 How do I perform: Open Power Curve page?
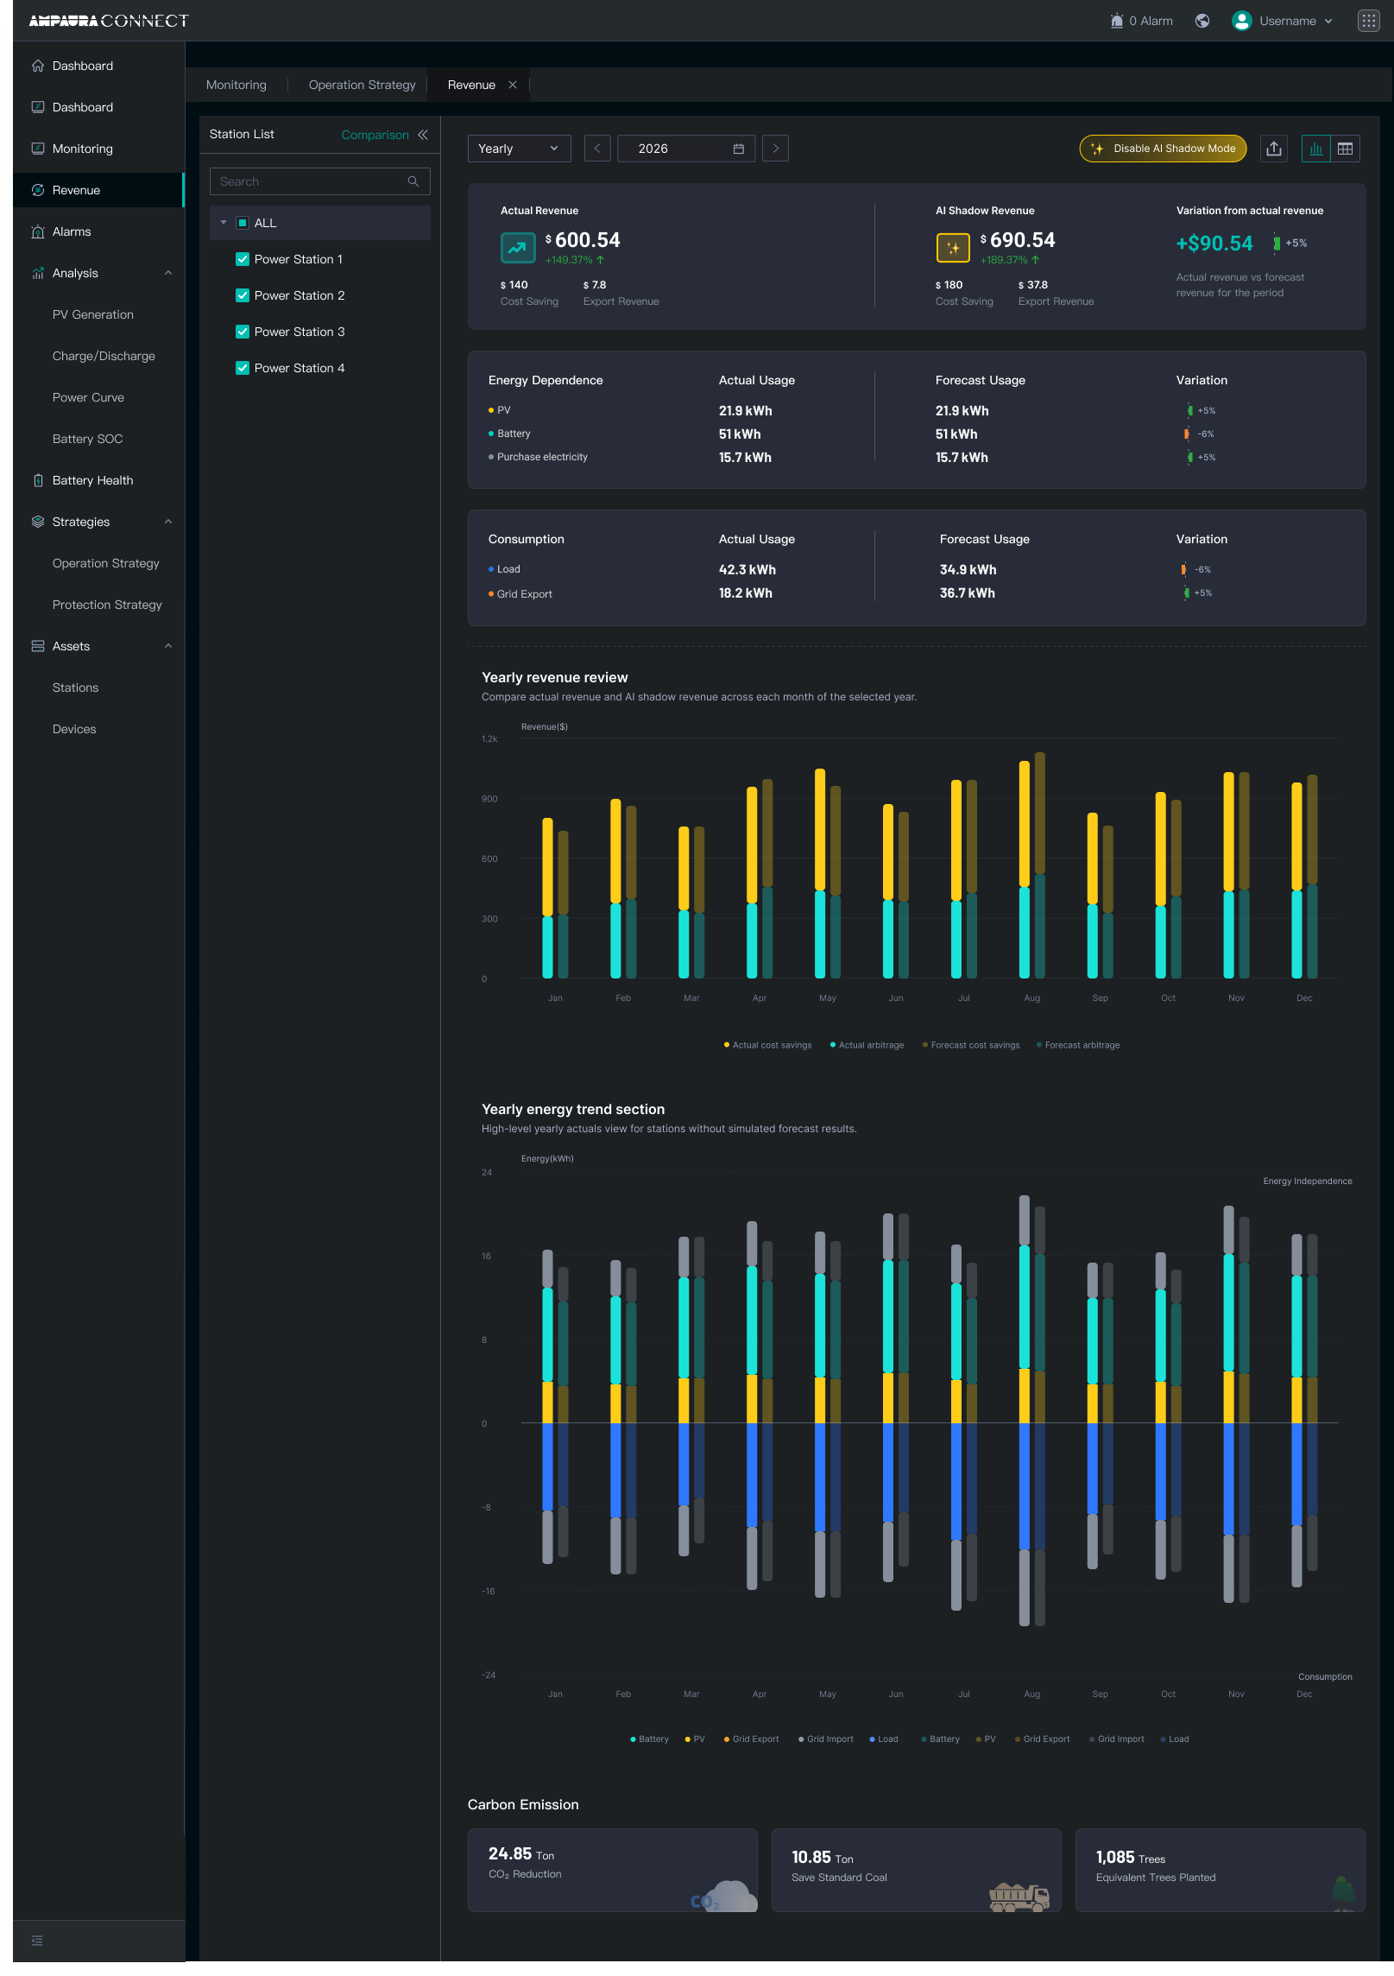88,397
